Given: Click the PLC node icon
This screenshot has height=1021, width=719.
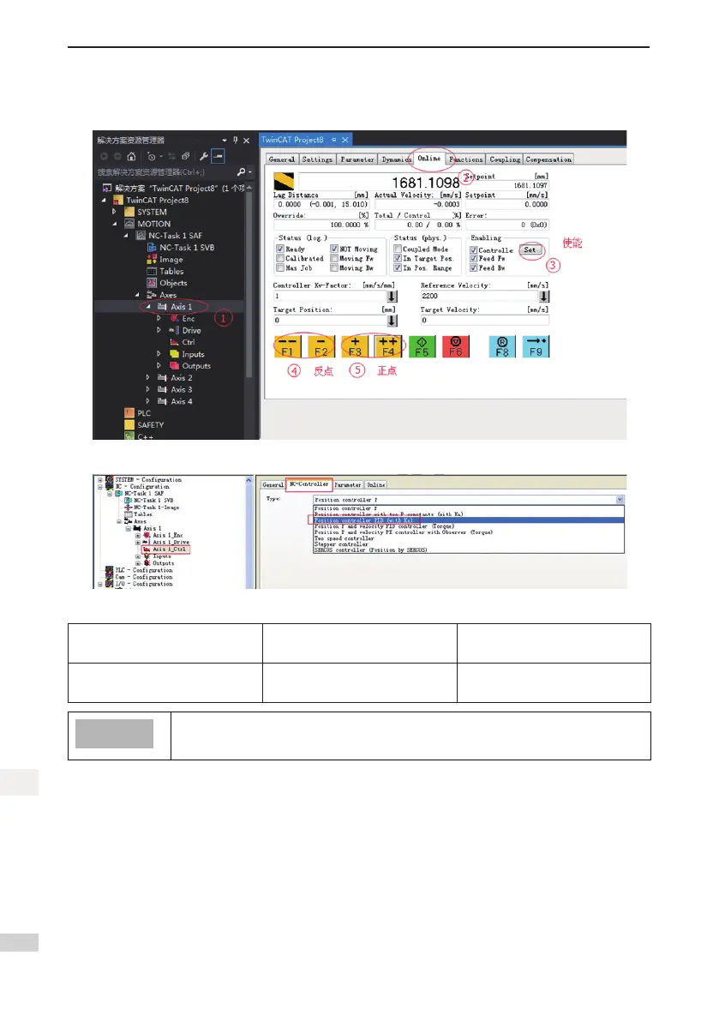Looking at the screenshot, I should pos(129,413).
